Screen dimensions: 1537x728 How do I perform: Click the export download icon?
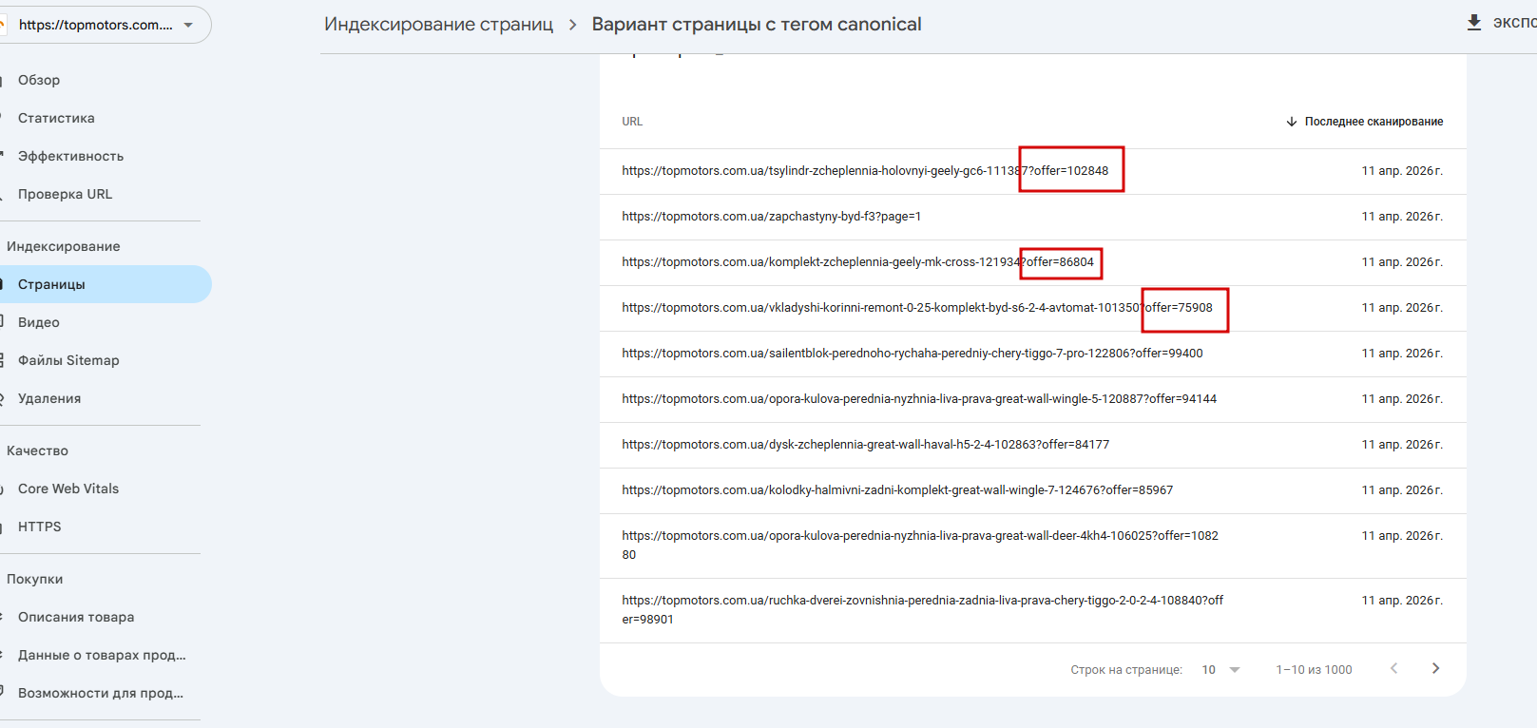click(x=1474, y=23)
